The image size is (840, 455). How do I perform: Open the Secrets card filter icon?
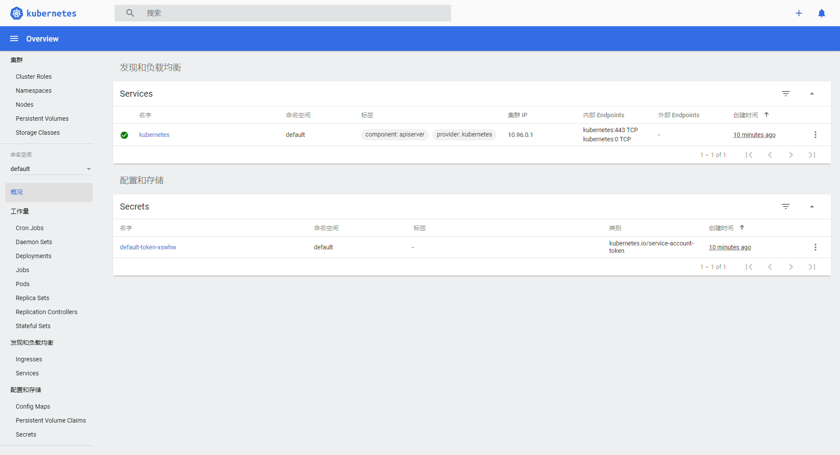[x=786, y=206]
